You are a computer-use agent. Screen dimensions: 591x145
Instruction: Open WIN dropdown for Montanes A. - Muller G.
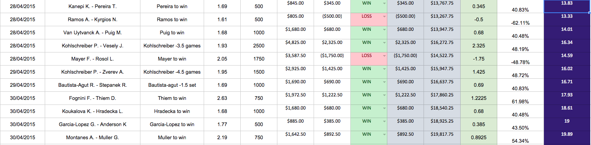tap(384, 135)
